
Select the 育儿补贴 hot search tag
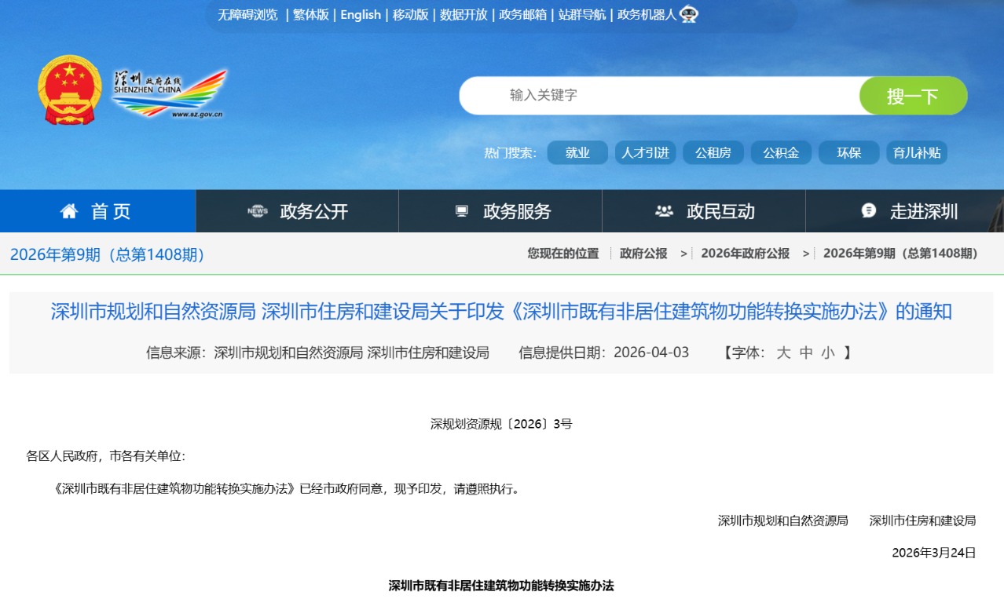tap(915, 152)
